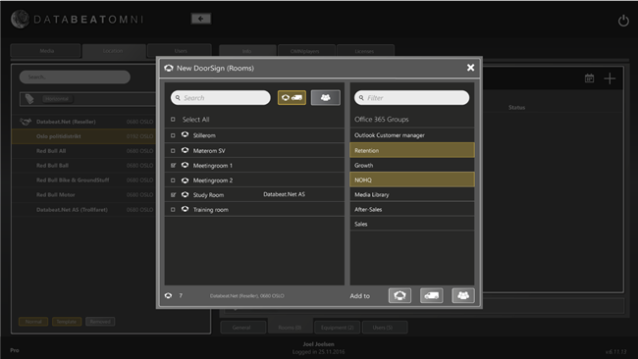The width and height of the screenshot is (638, 359).
Task: Select the After-Sales group
Action: click(412, 209)
